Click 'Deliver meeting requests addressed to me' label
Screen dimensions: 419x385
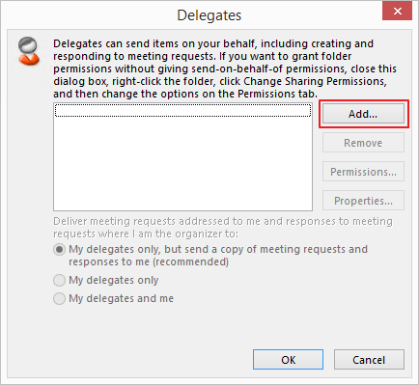pyautogui.click(x=223, y=228)
